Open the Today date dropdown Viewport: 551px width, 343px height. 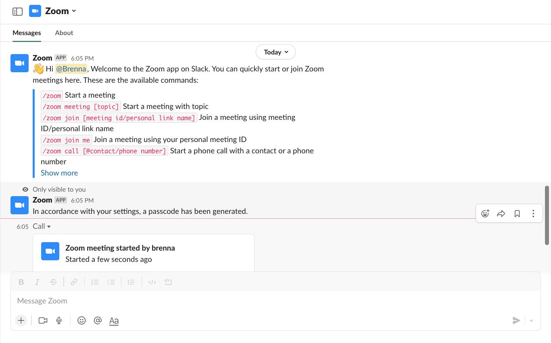tap(276, 52)
